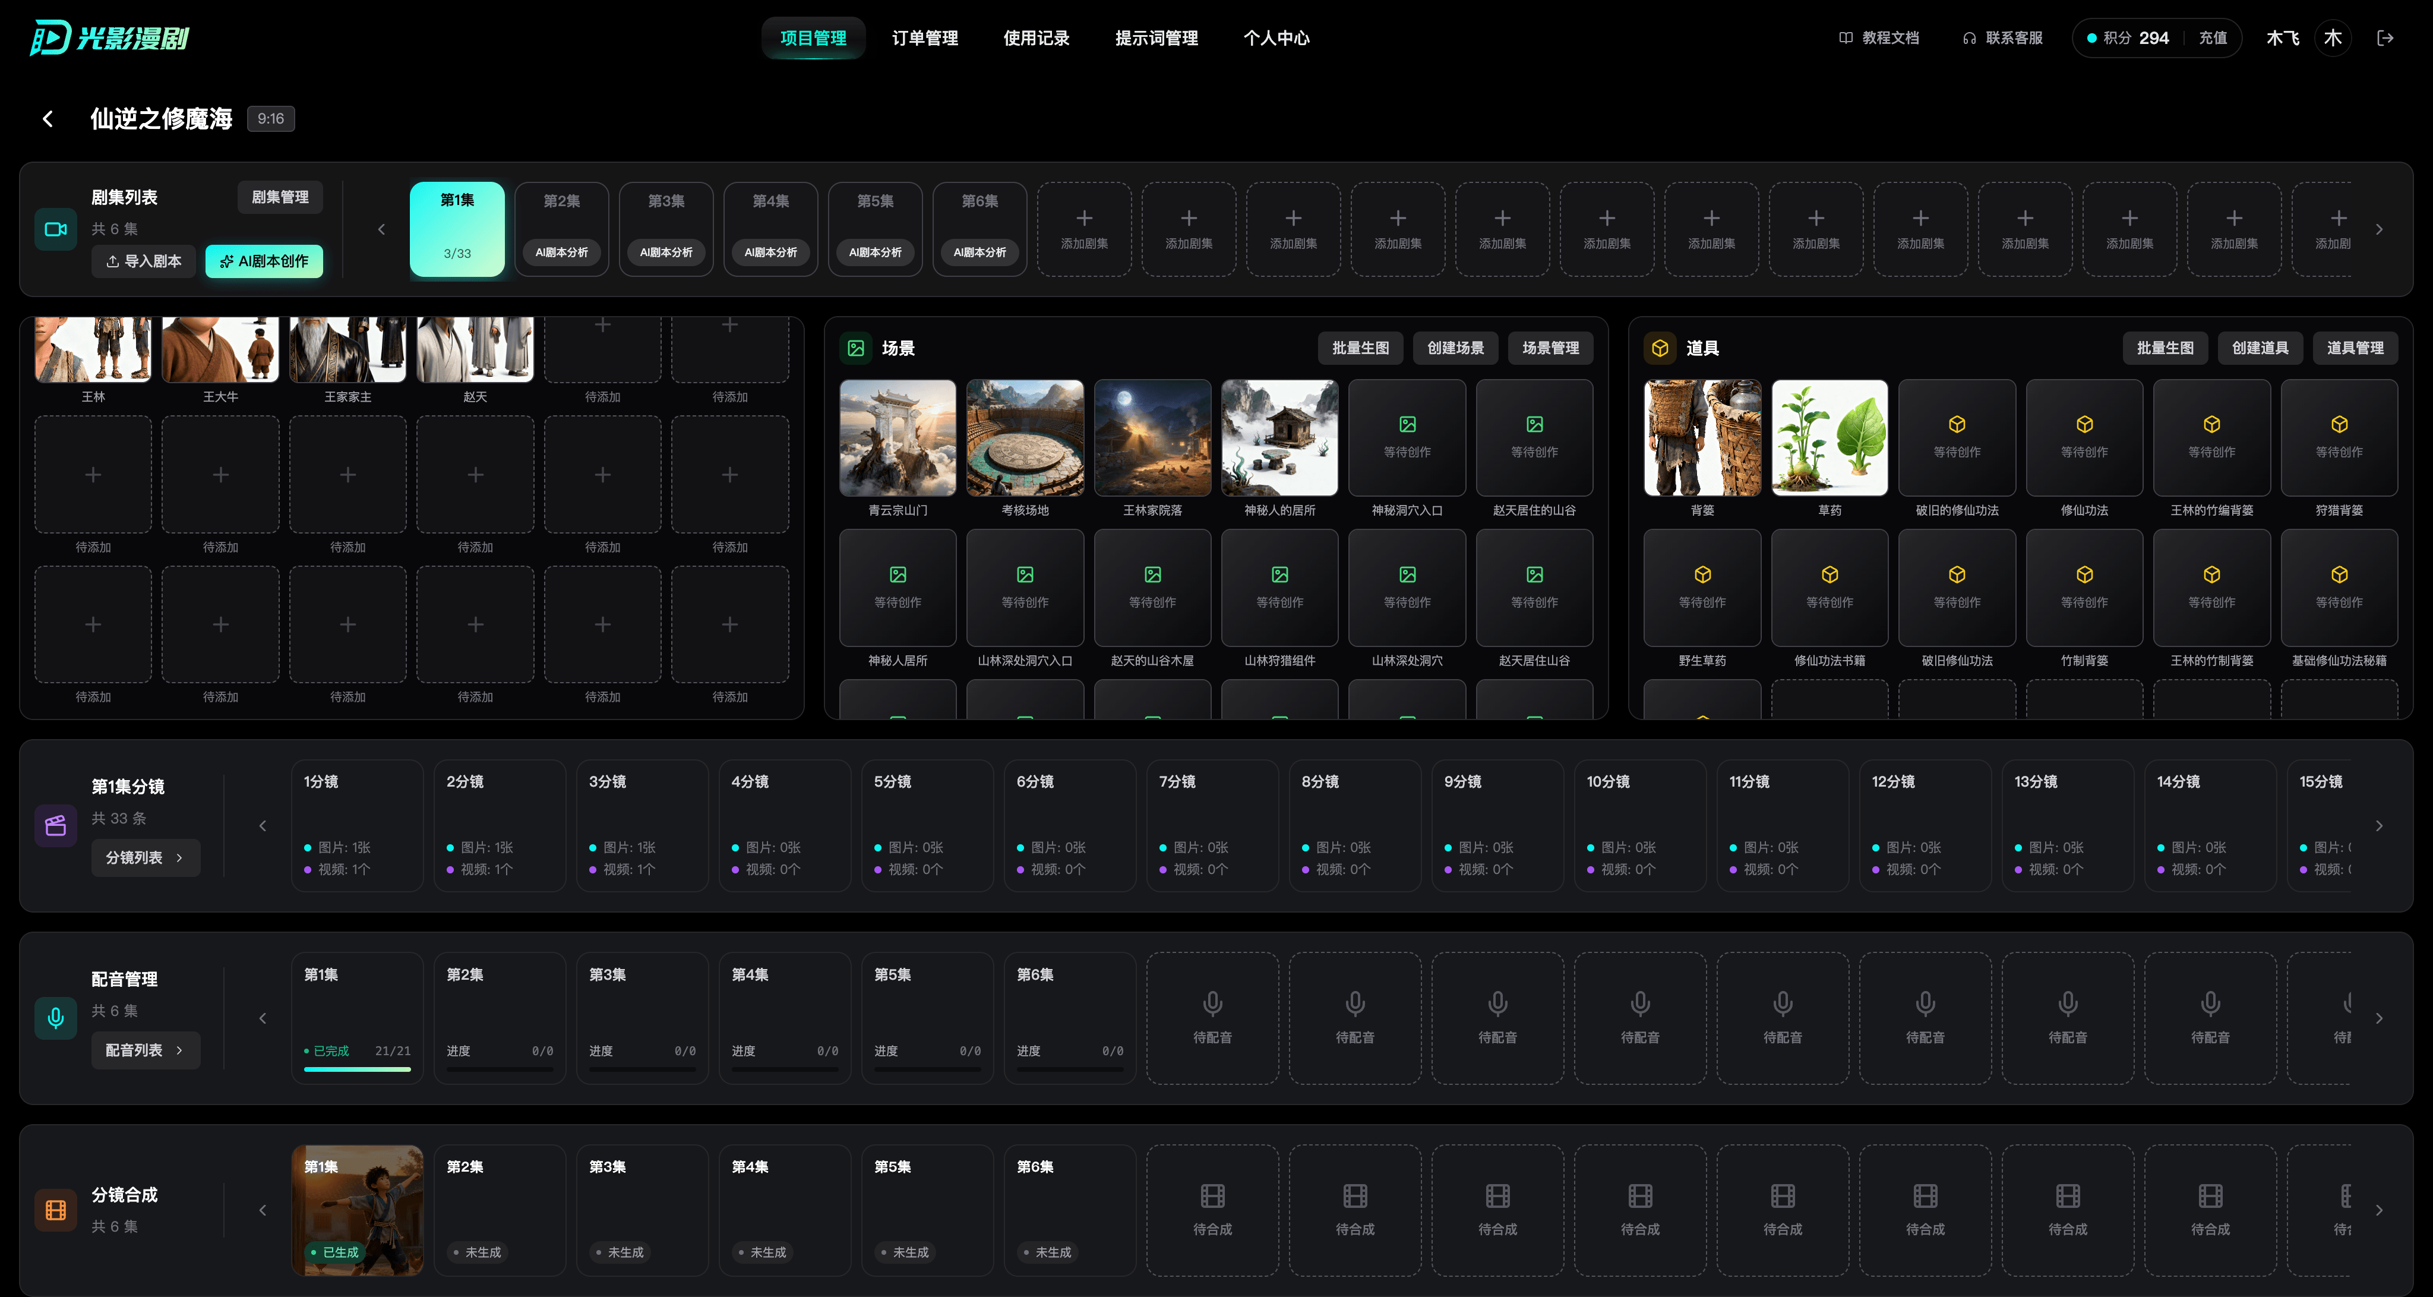
Task: Open the 场景管理 button
Action: click(1550, 349)
